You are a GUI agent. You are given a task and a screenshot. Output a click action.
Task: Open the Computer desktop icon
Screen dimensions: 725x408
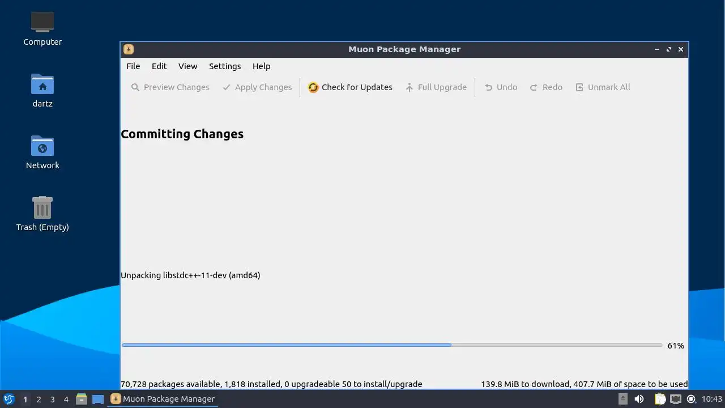[42, 28]
